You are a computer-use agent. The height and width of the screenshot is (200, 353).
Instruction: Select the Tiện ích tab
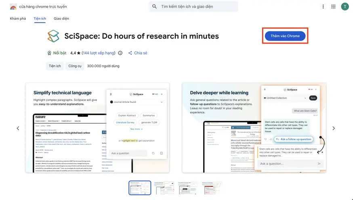tap(40, 19)
